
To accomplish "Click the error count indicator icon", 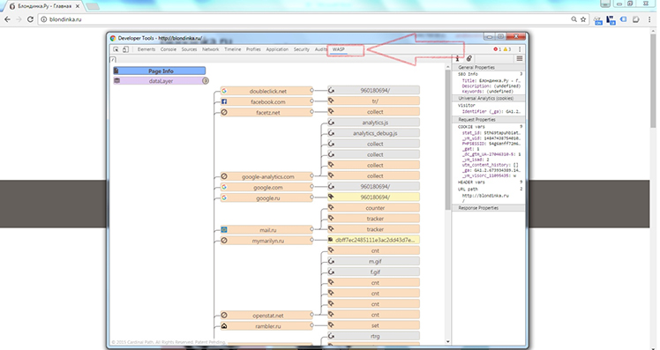I will pyautogui.click(x=495, y=49).
